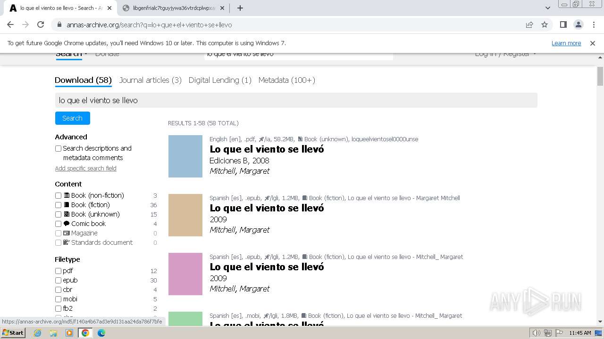Go back to the previous page
The width and height of the screenshot is (604, 339).
10,25
